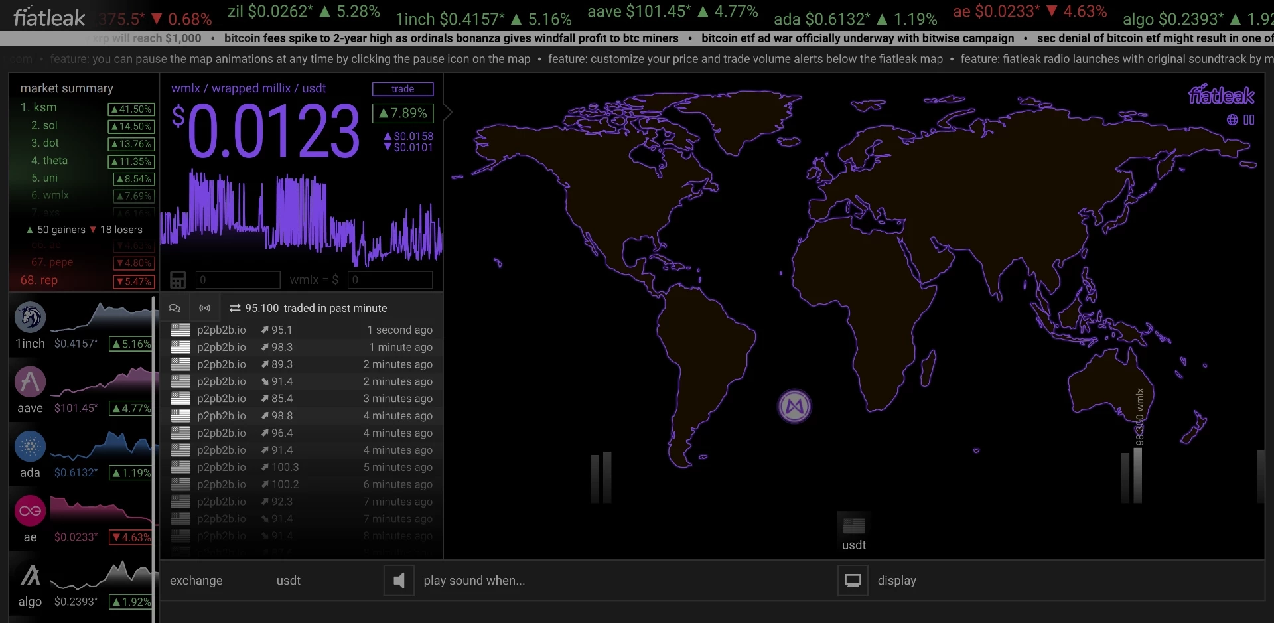The image size is (1274, 623).
Task: Open the chat bubble icon above trades
Action: pos(175,308)
